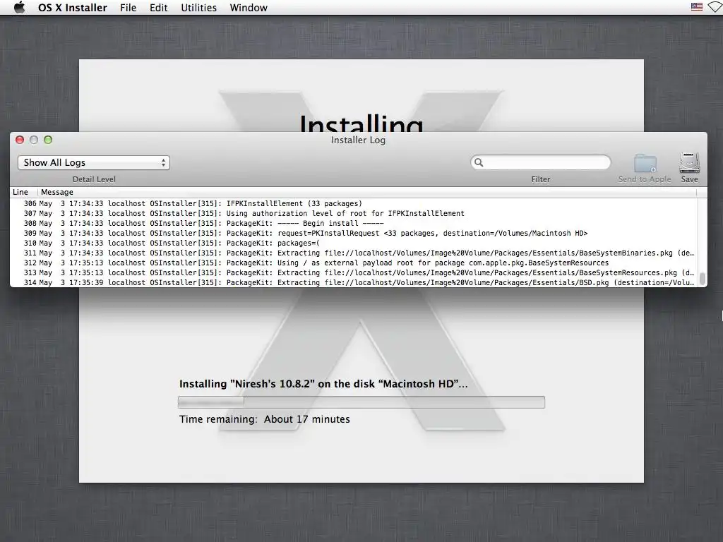Select log line 314 BSD.pkg
Screen dimensions: 723x542
(353, 282)
